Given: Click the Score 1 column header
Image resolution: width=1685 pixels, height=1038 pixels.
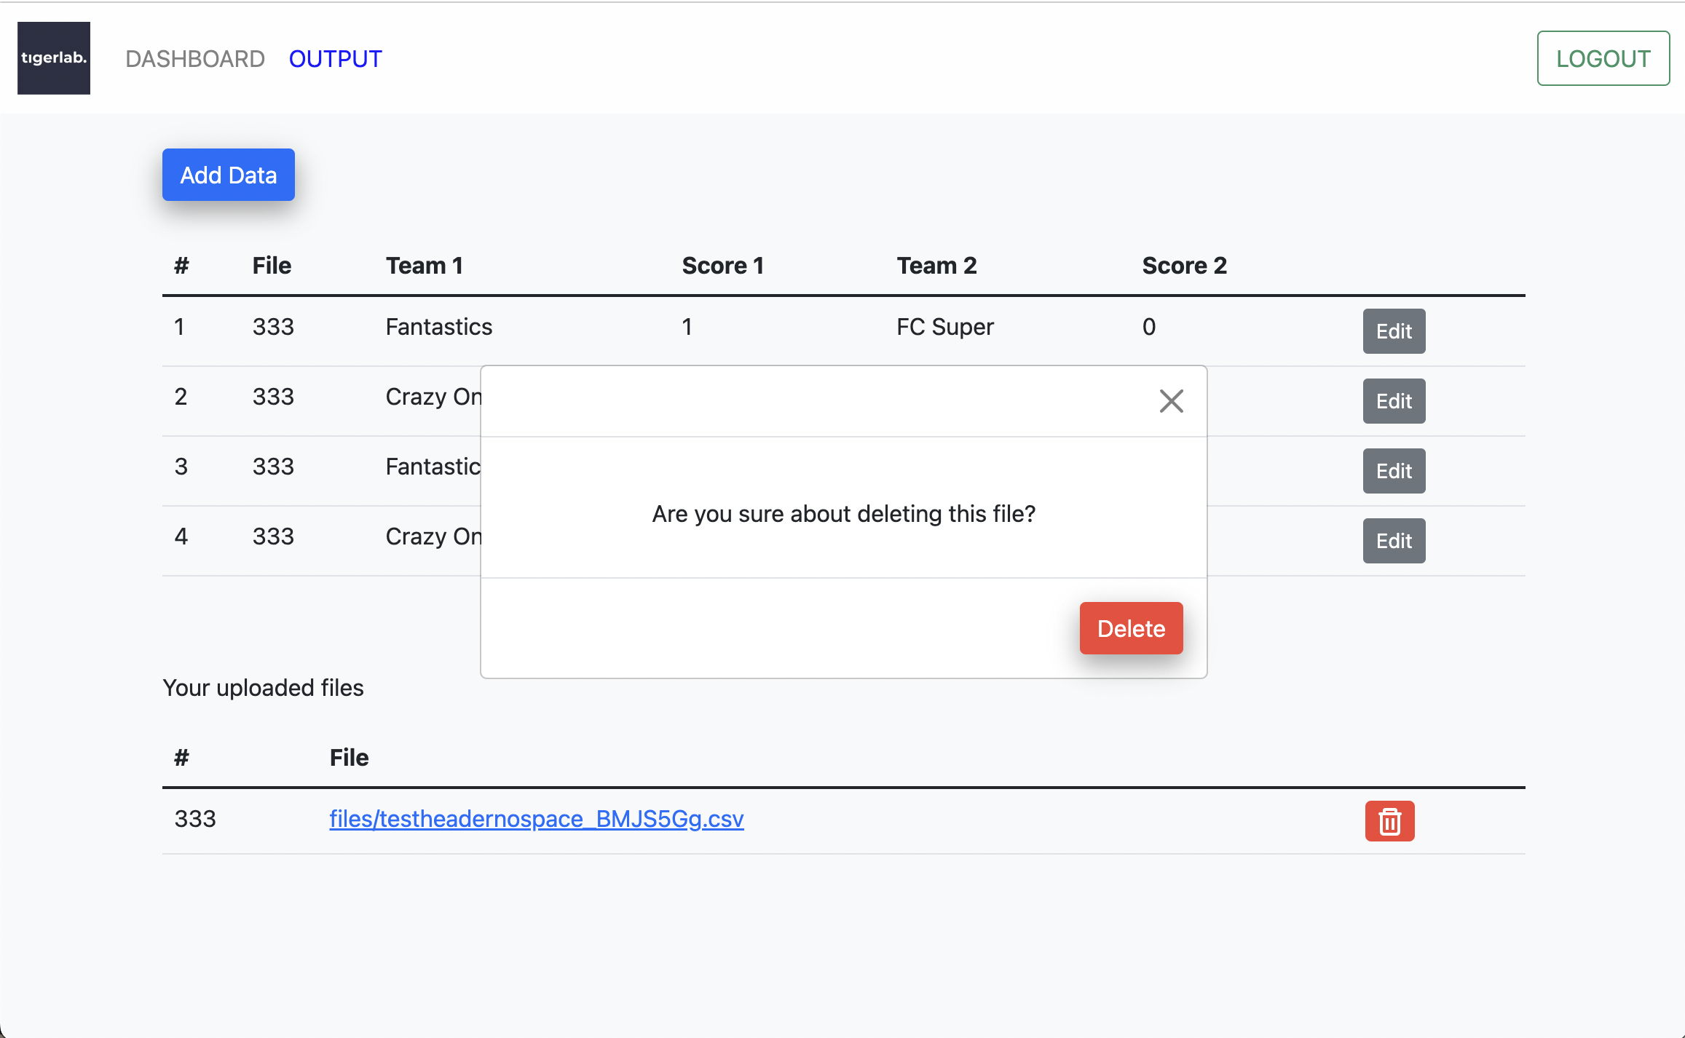Looking at the screenshot, I should click(722, 266).
